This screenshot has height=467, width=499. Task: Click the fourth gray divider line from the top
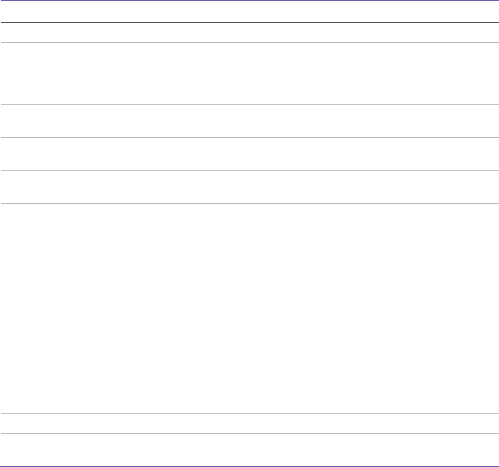pos(249,171)
